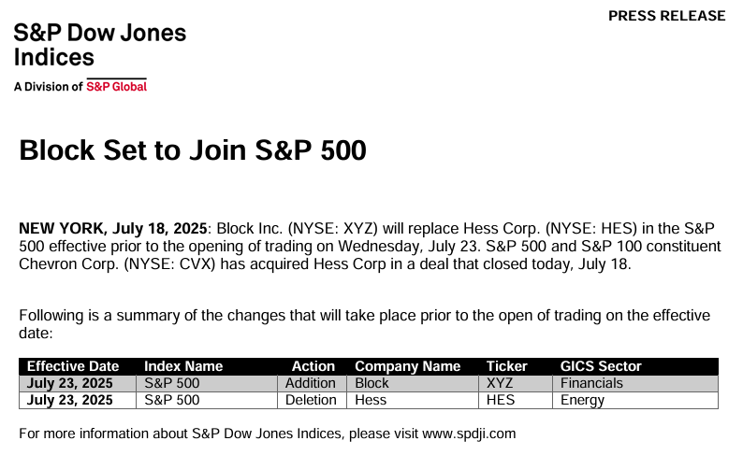Select the XYZ ticker cell

tap(516, 383)
